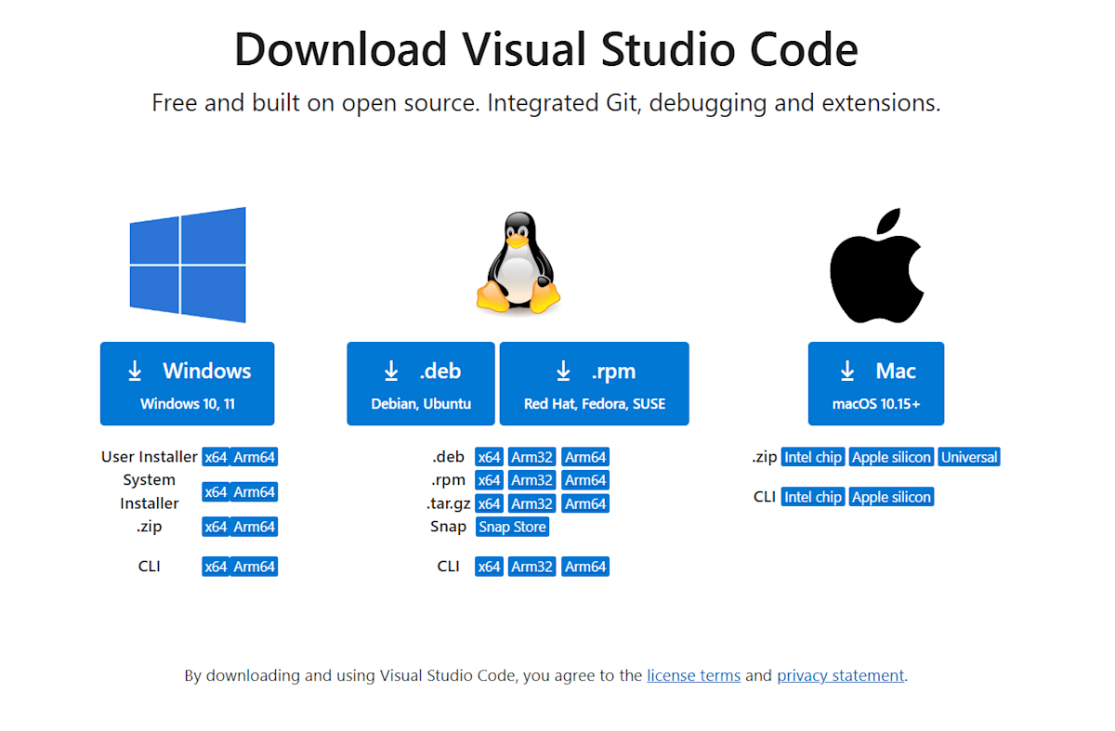Download Linux CLI Arm64

(x=585, y=567)
